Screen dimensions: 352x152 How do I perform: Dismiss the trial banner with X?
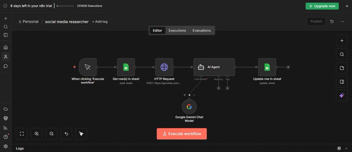tap(346, 6)
